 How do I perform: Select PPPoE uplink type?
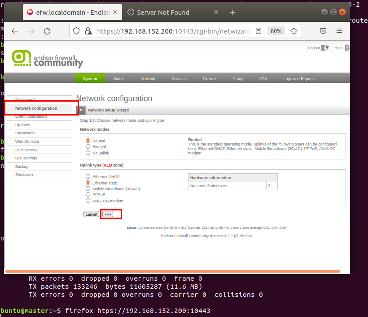click(88, 195)
